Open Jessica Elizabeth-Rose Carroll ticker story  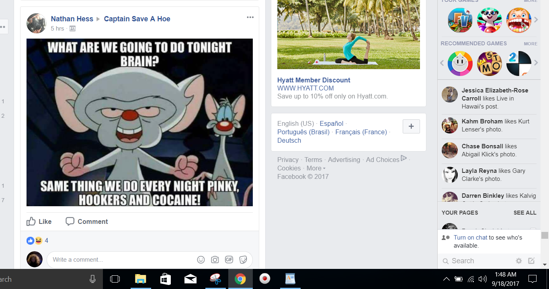[x=489, y=98]
